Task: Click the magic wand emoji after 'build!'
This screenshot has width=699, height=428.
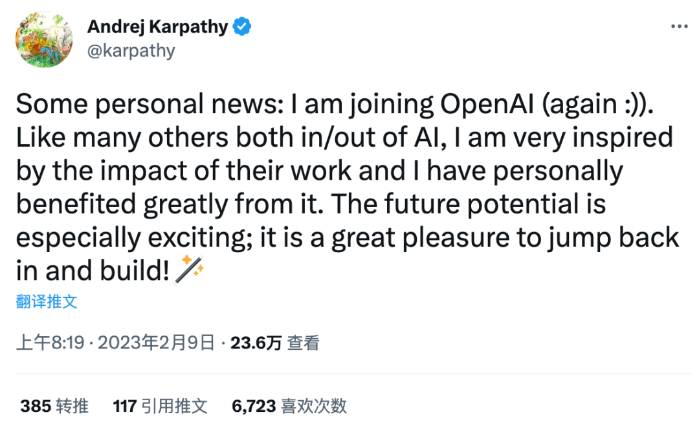Action: point(189,270)
